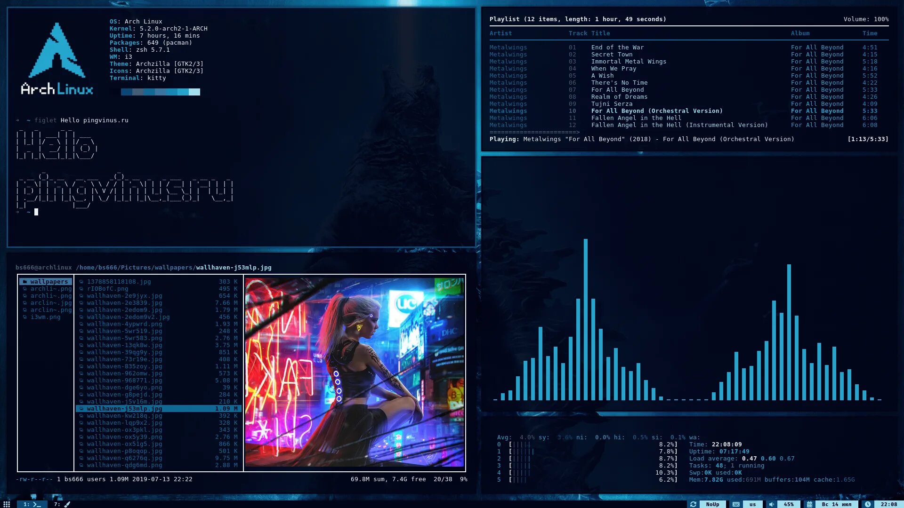Select 'Fallen Angel in the Hell' track 11
This screenshot has width=904, height=508.
(636, 118)
